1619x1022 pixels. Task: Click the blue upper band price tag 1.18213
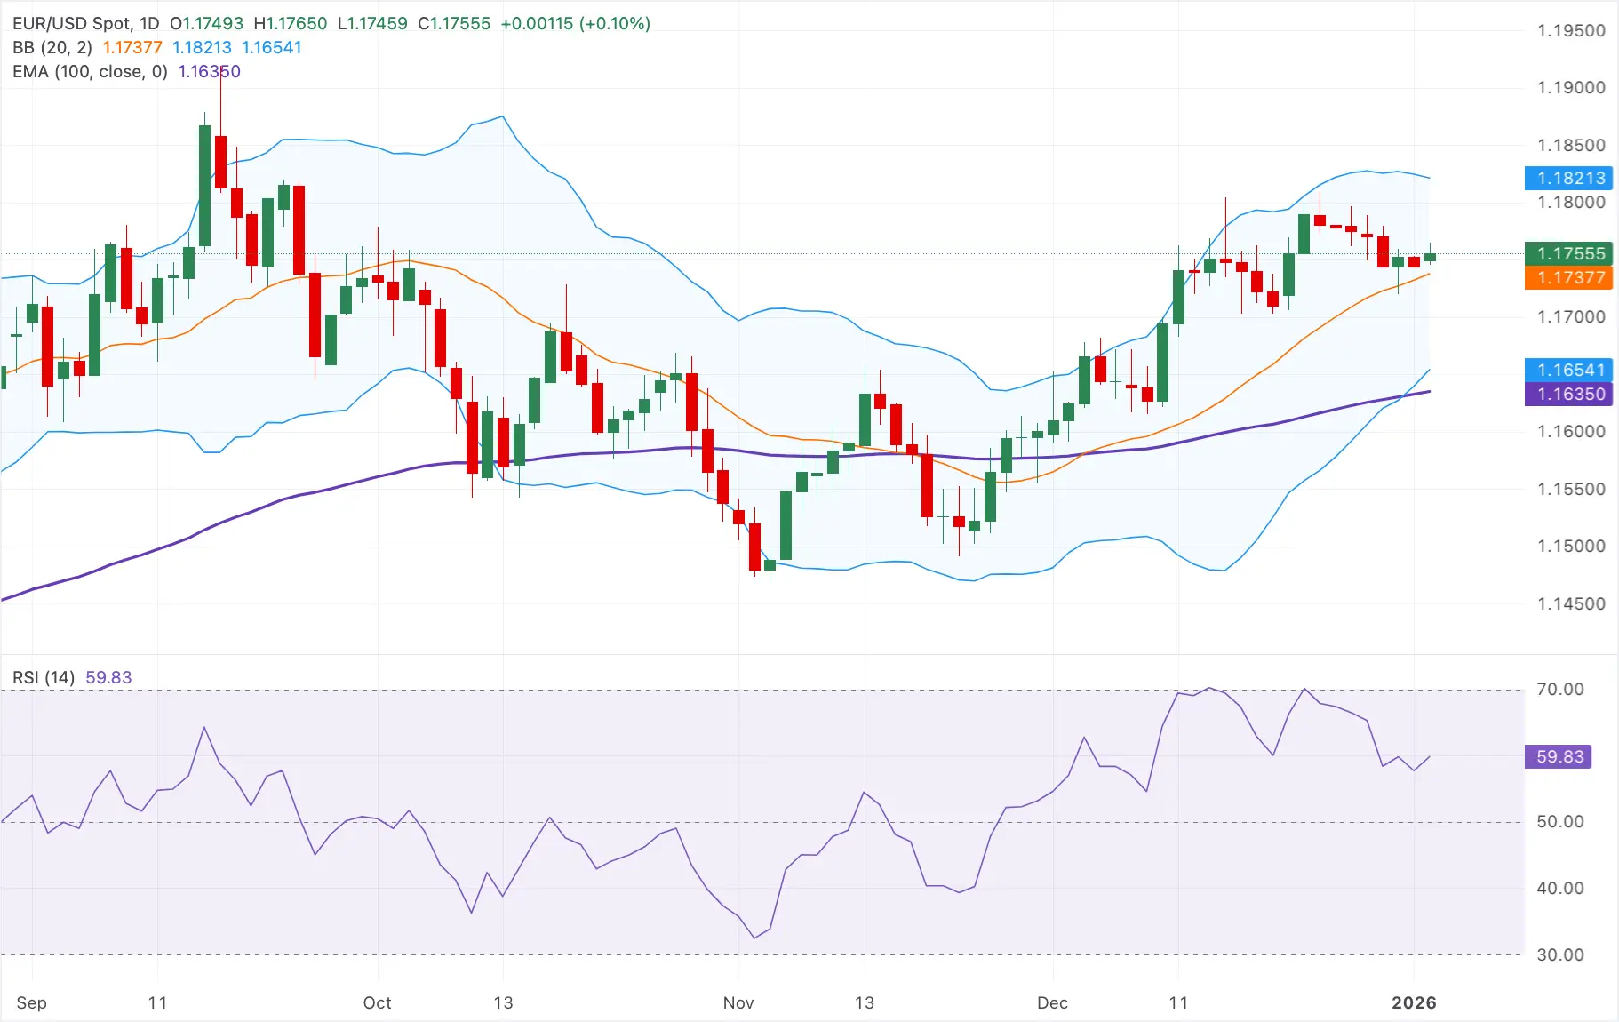coord(1569,179)
